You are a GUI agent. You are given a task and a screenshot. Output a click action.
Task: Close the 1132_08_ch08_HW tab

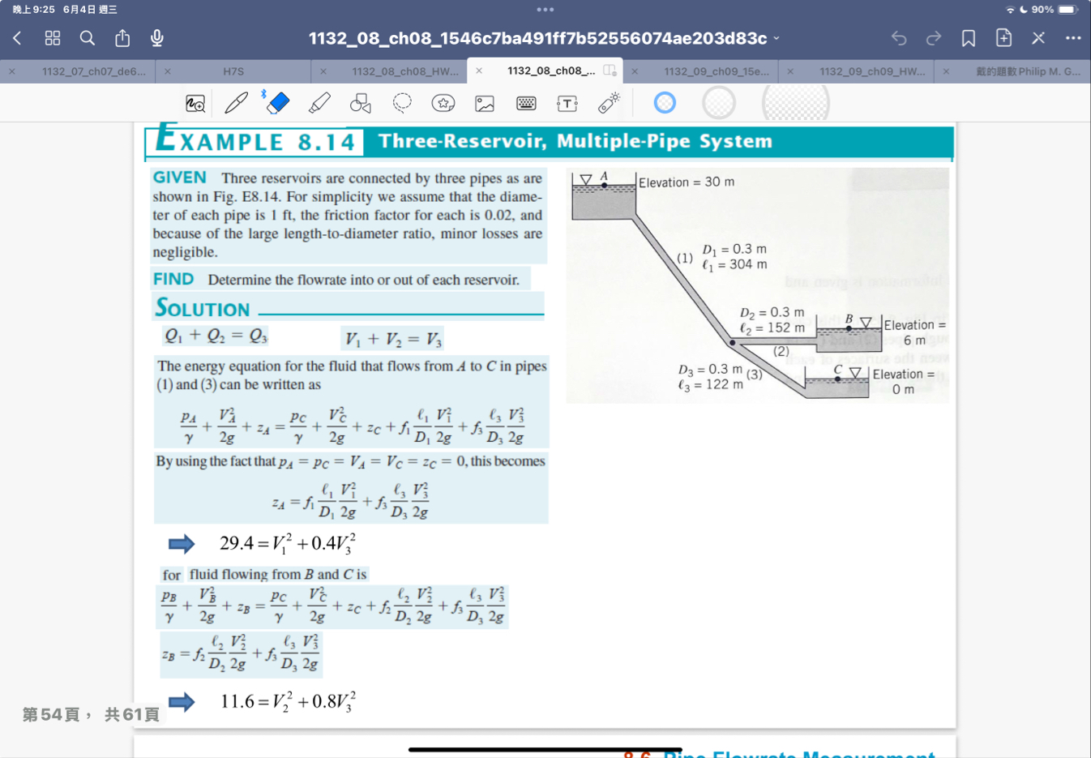[323, 71]
